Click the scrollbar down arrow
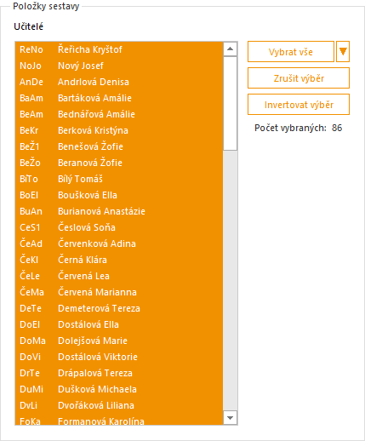 (230, 418)
